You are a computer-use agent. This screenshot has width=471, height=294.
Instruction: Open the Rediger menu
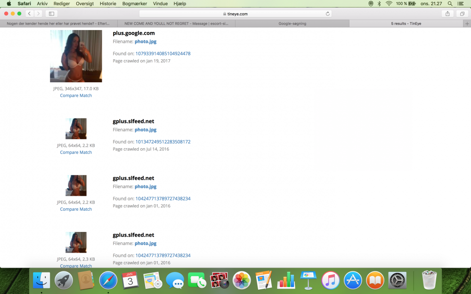(62, 4)
